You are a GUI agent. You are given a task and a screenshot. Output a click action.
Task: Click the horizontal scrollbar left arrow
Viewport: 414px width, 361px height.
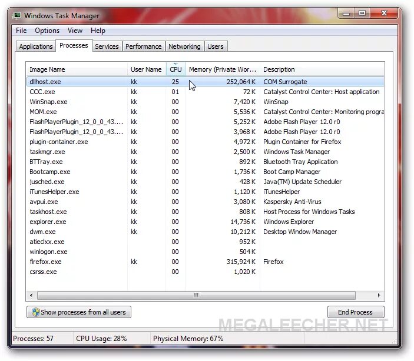coord(31,295)
